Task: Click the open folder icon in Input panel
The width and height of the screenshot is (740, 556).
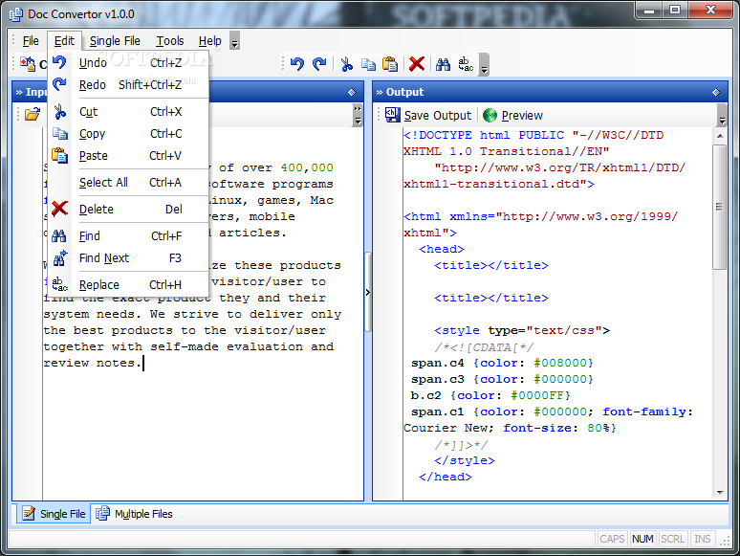Action: [33, 114]
